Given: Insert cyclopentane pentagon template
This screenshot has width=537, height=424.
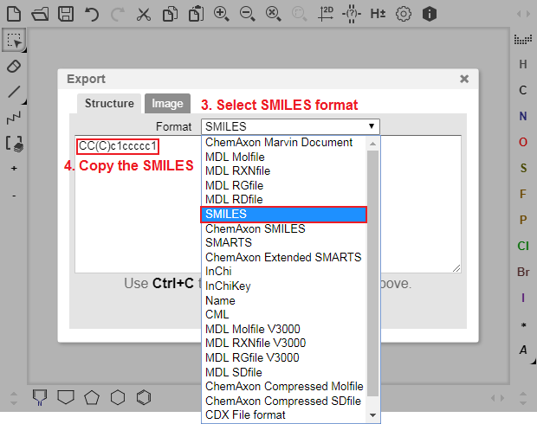Looking at the screenshot, I should pos(92,398).
